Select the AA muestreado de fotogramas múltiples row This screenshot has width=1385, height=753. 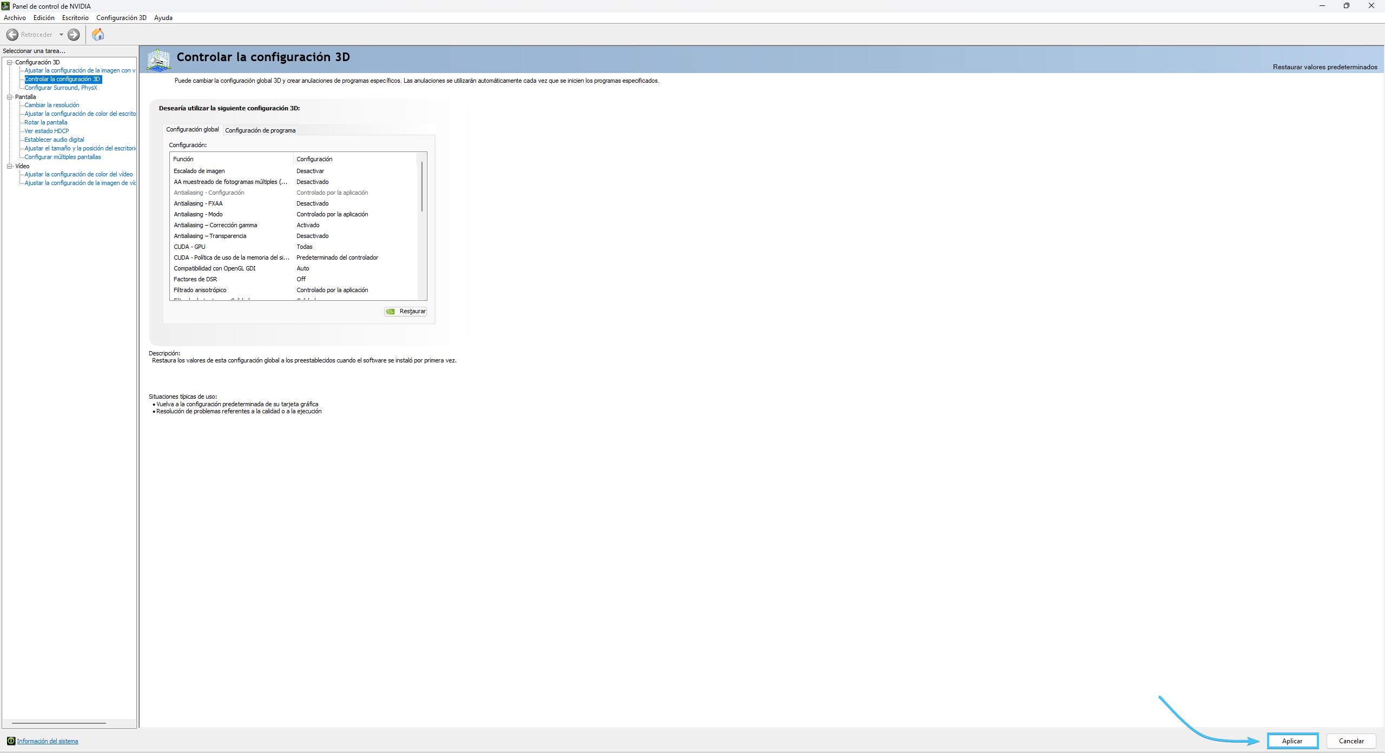click(295, 182)
